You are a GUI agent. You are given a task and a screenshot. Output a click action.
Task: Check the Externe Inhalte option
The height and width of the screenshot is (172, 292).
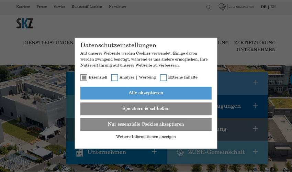(x=163, y=78)
